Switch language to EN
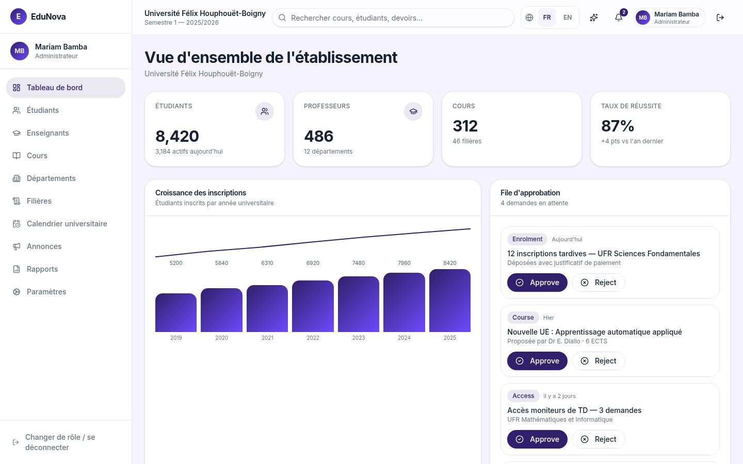Screen dimensions: 743x464 568,18
